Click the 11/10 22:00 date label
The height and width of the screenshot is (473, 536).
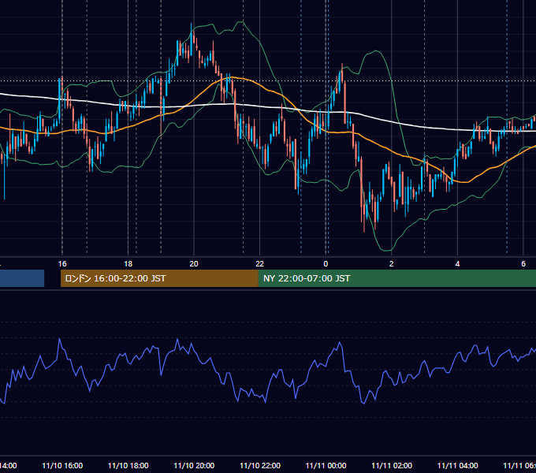[260, 465]
